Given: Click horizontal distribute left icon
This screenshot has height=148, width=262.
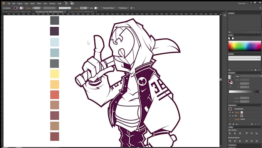Looking at the screenshot, I should tap(247, 141).
